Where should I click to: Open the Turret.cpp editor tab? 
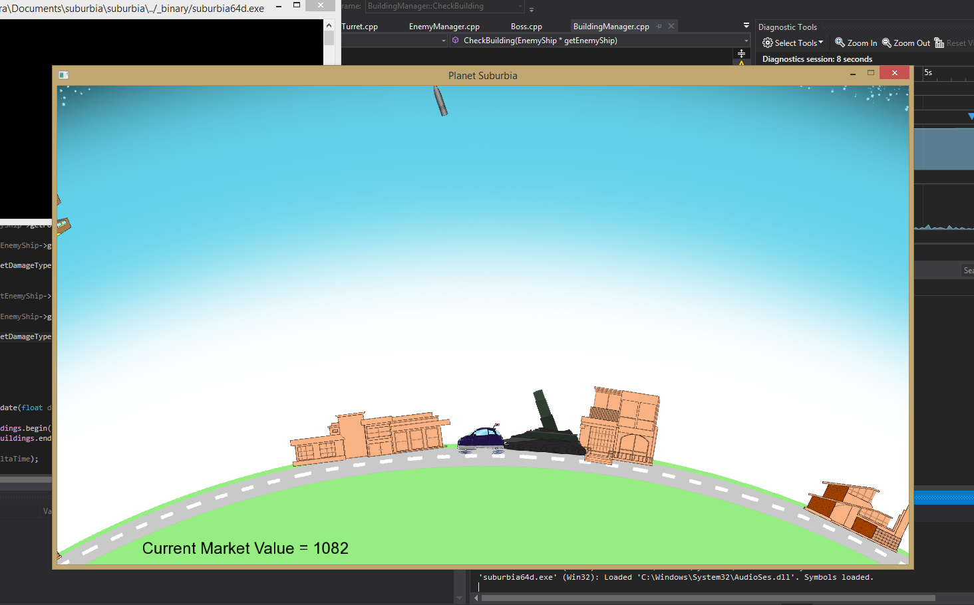(x=360, y=27)
